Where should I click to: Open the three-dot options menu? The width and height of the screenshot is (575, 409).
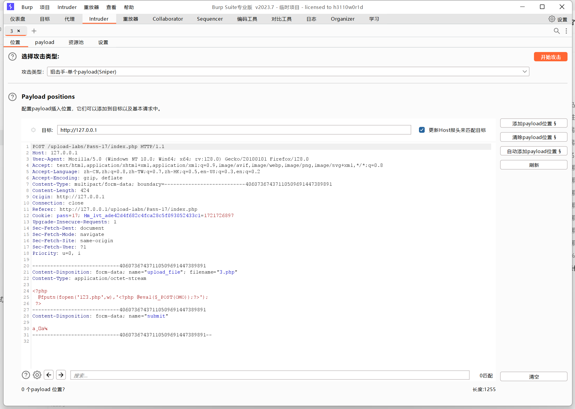(x=566, y=31)
